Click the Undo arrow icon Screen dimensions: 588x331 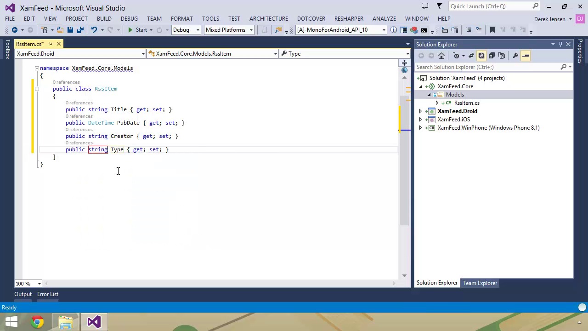point(94,30)
